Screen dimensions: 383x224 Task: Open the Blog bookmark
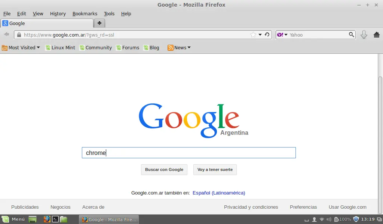tap(151, 47)
